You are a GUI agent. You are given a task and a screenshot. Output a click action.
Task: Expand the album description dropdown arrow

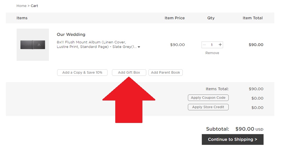tap(139, 47)
